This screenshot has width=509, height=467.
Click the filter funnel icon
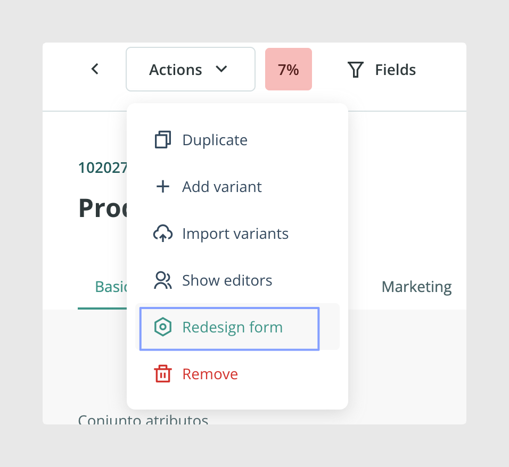point(356,70)
